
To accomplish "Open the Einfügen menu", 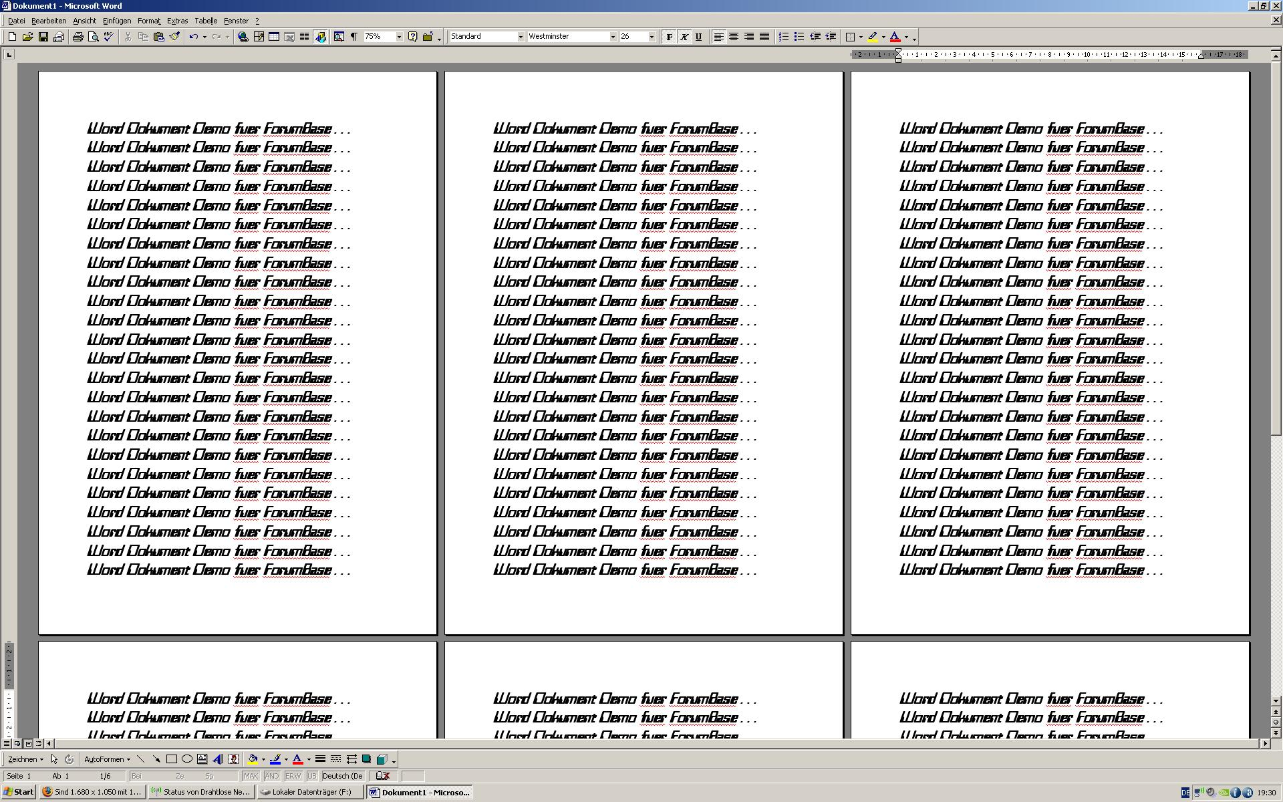I will [116, 21].
